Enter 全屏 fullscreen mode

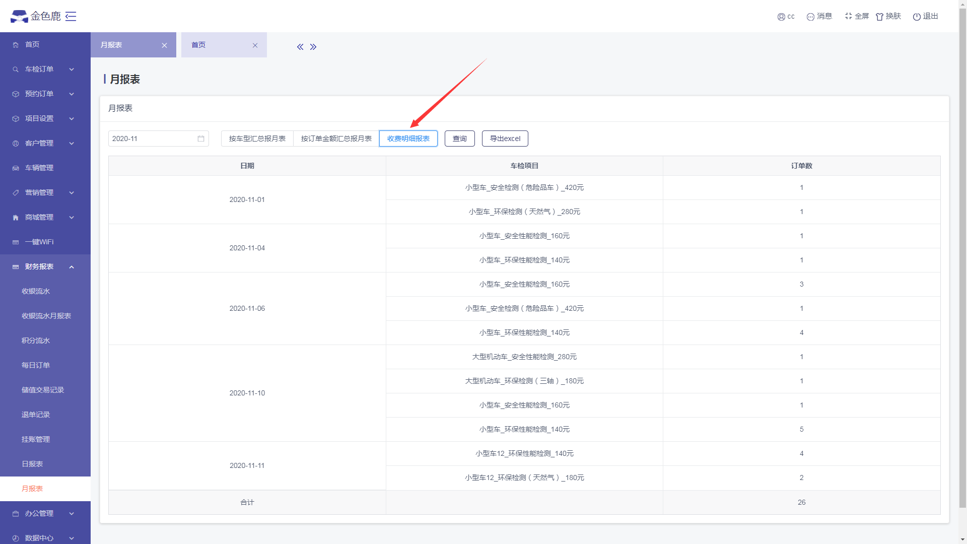(x=857, y=16)
